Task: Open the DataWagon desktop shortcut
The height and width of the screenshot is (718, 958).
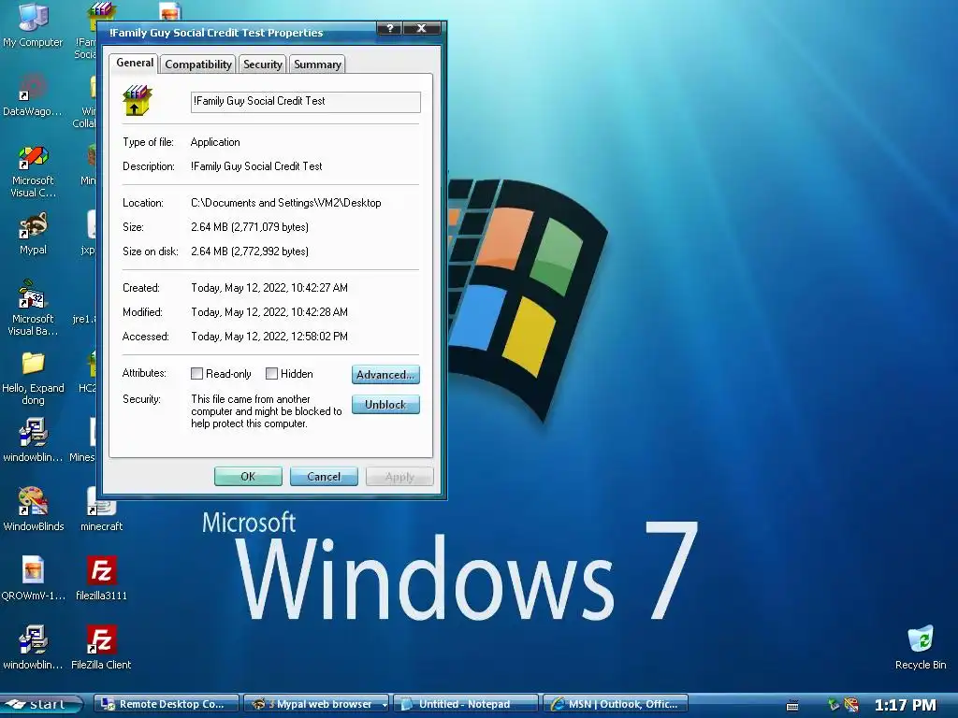Action: pyautogui.click(x=33, y=94)
